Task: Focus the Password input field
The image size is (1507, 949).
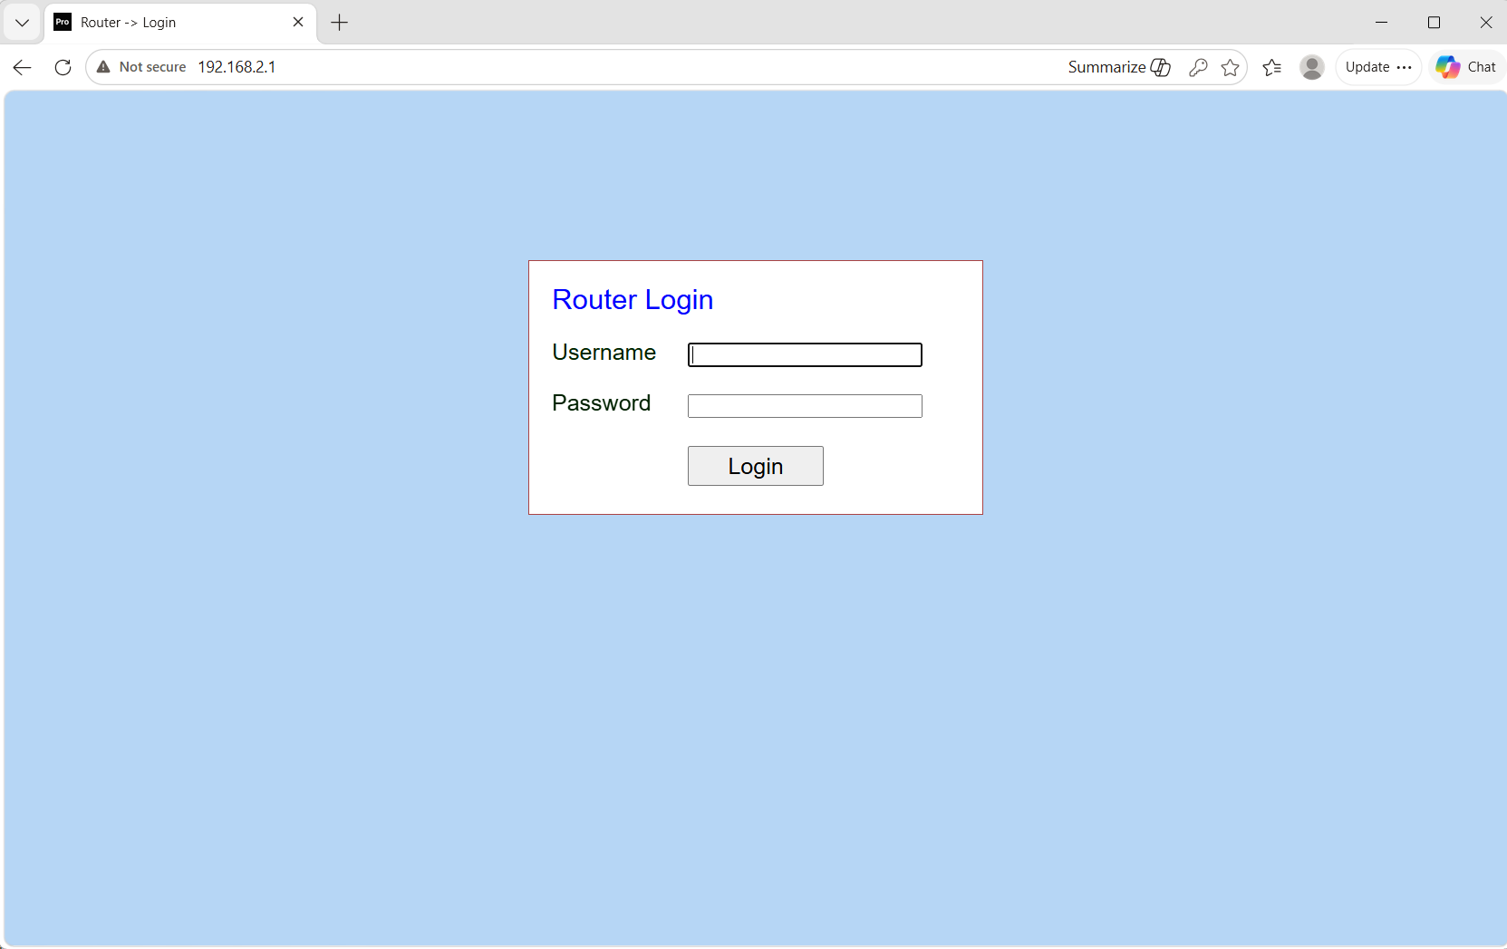Action: point(805,406)
